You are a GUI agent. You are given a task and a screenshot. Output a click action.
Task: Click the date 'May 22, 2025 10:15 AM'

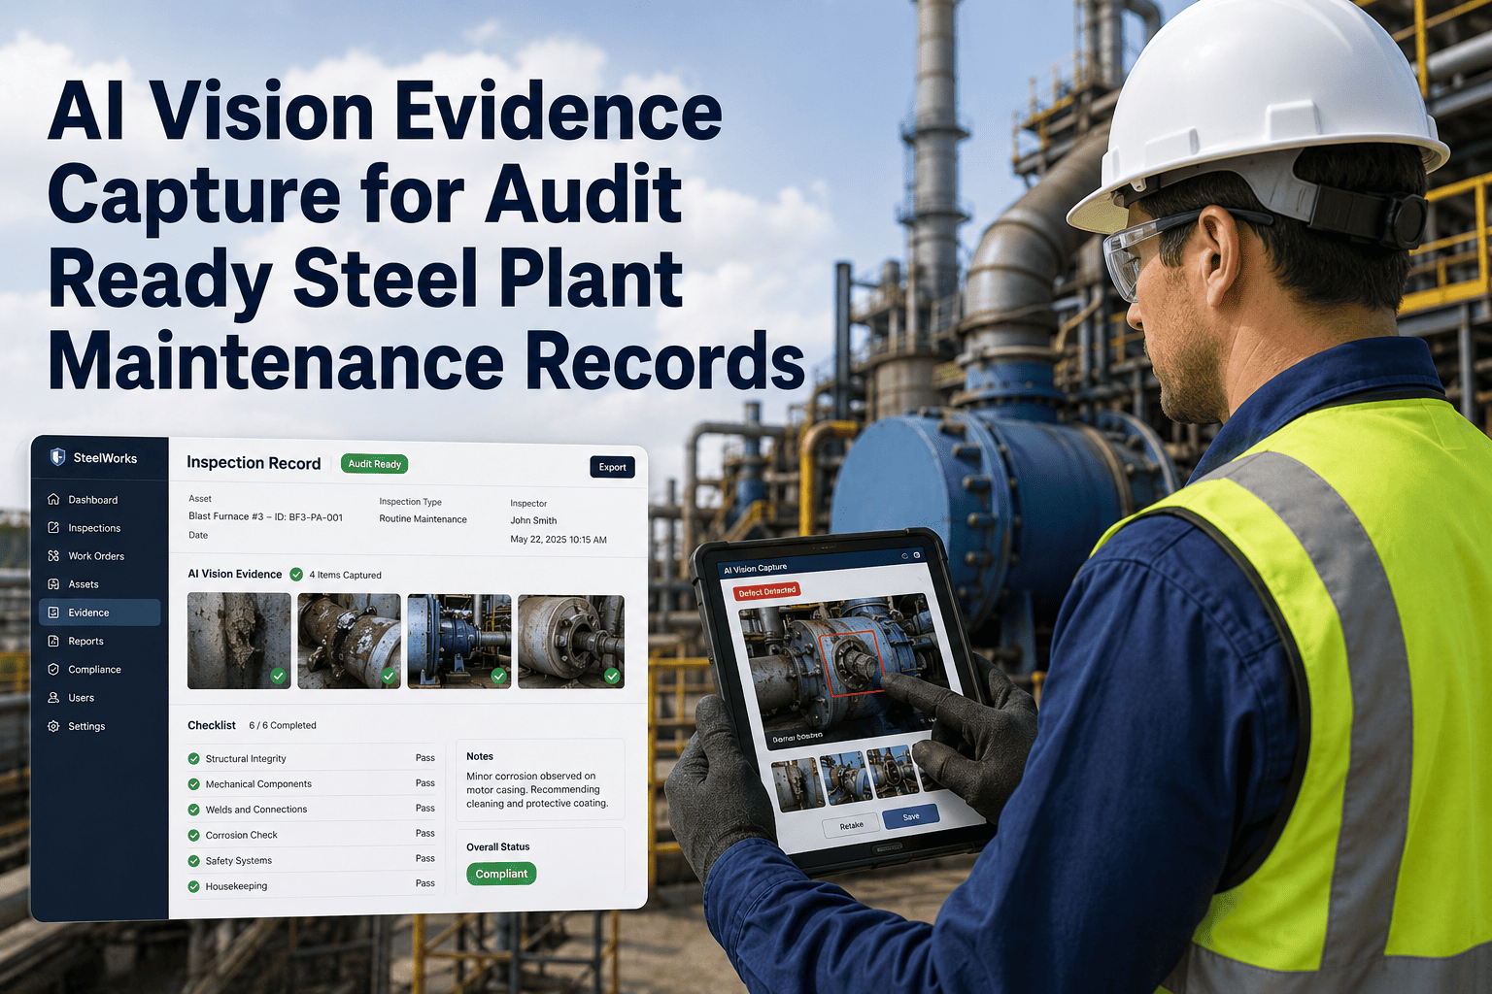point(559,540)
